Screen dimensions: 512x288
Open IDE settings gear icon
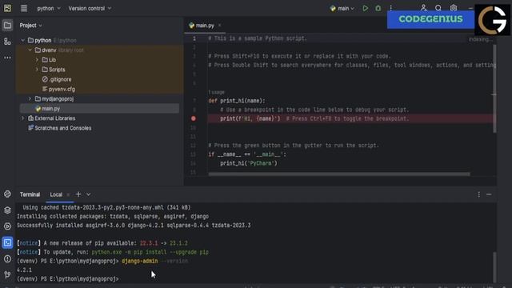(x=454, y=8)
